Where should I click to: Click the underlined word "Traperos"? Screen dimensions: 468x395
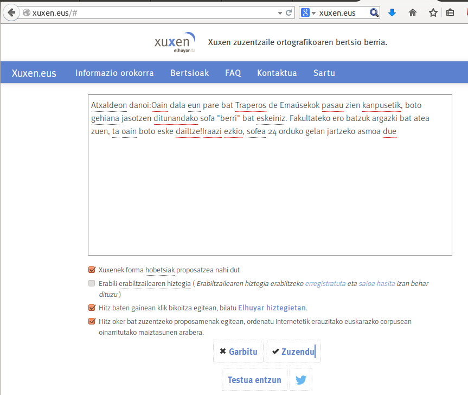coord(251,105)
